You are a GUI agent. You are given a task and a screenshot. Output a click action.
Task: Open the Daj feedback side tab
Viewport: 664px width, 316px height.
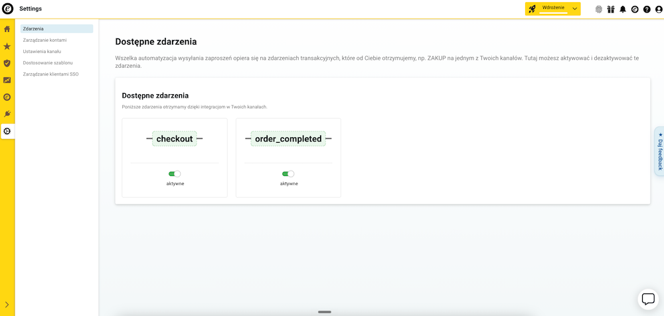tap(659, 151)
